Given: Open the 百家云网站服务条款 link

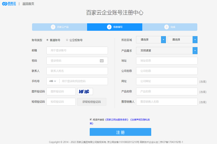Looking at the screenshot, I should coord(117,120).
